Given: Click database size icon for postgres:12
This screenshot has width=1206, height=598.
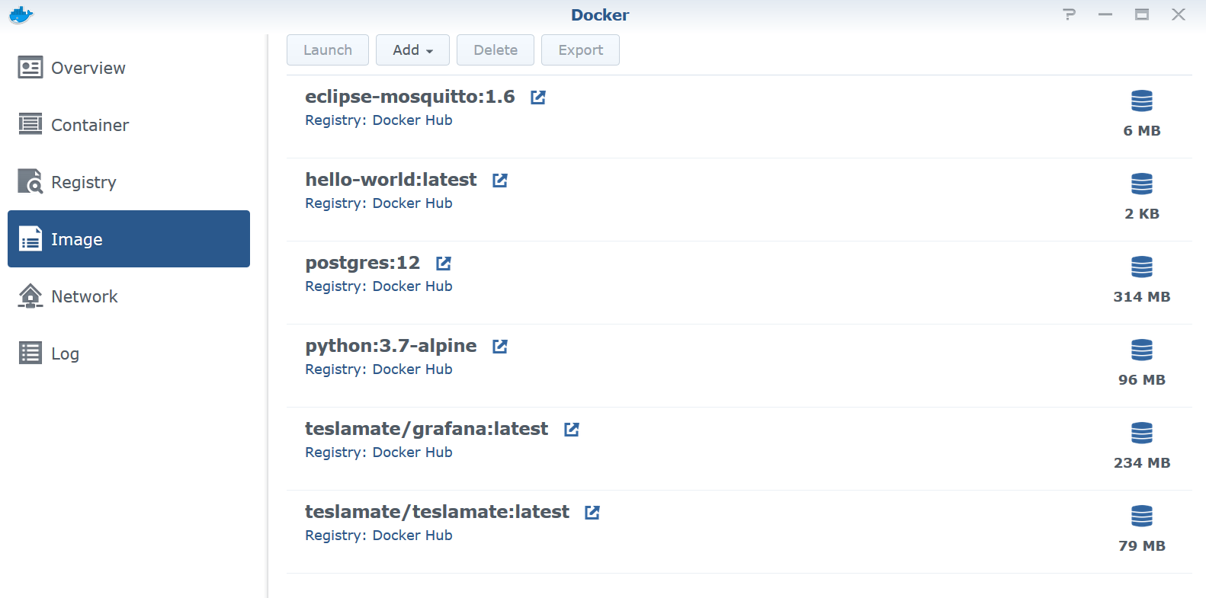Looking at the screenshot, I should coord(1142,267).
